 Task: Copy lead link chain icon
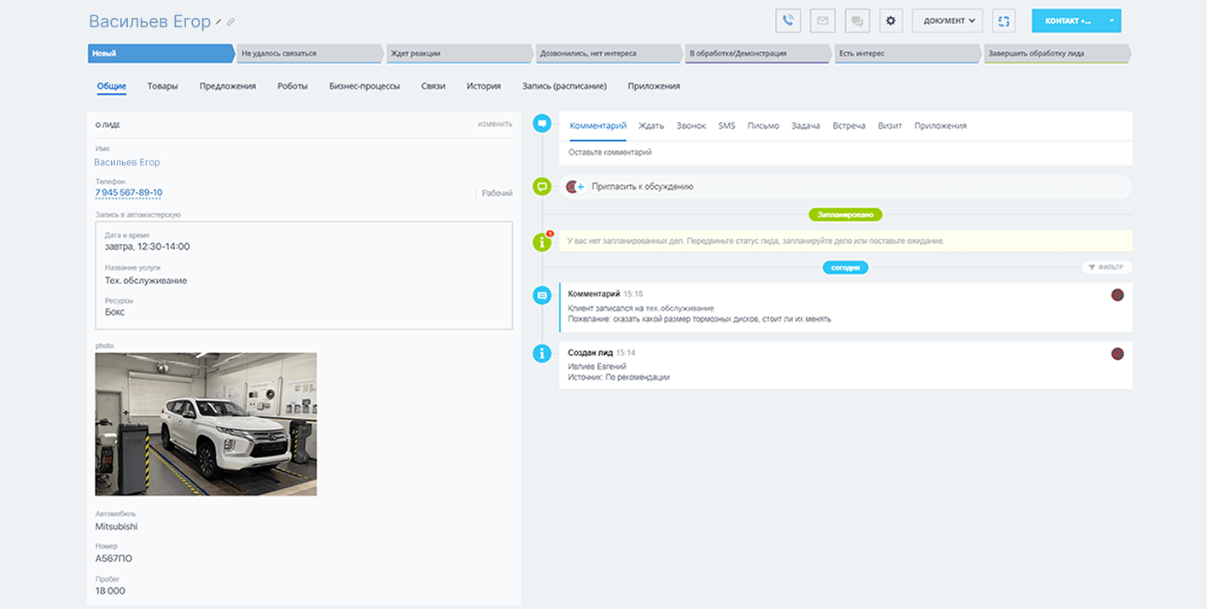coord(230,22)
